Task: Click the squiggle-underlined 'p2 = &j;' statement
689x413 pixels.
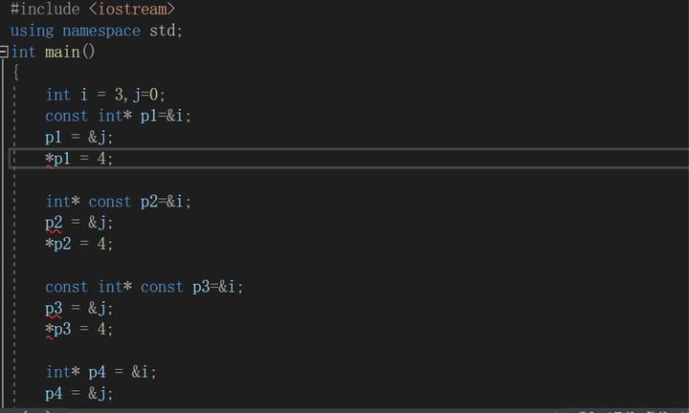Action: pyautogui.click(x=78, y=223)
